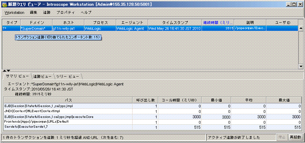Select the Frontends|Apps|/pipeorgan|URLs|Default row
This screenshot has width=305, height=143.
pyautogui.click(x=153, y=122)
